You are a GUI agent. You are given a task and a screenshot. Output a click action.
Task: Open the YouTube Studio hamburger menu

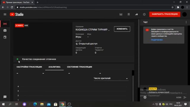point(5,15)
